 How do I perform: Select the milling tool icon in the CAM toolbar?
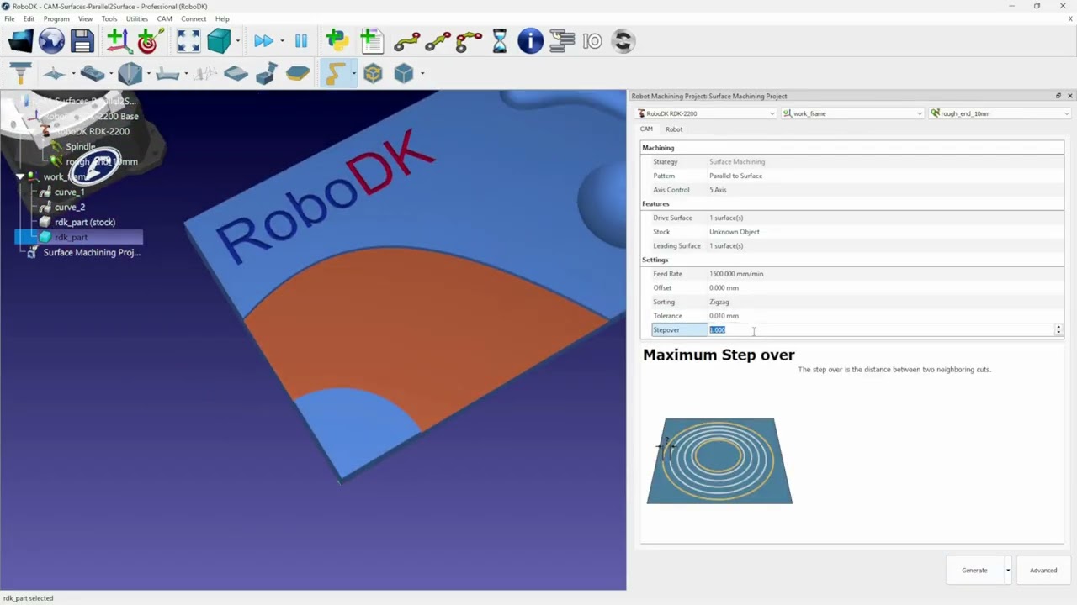pos(20,74)
